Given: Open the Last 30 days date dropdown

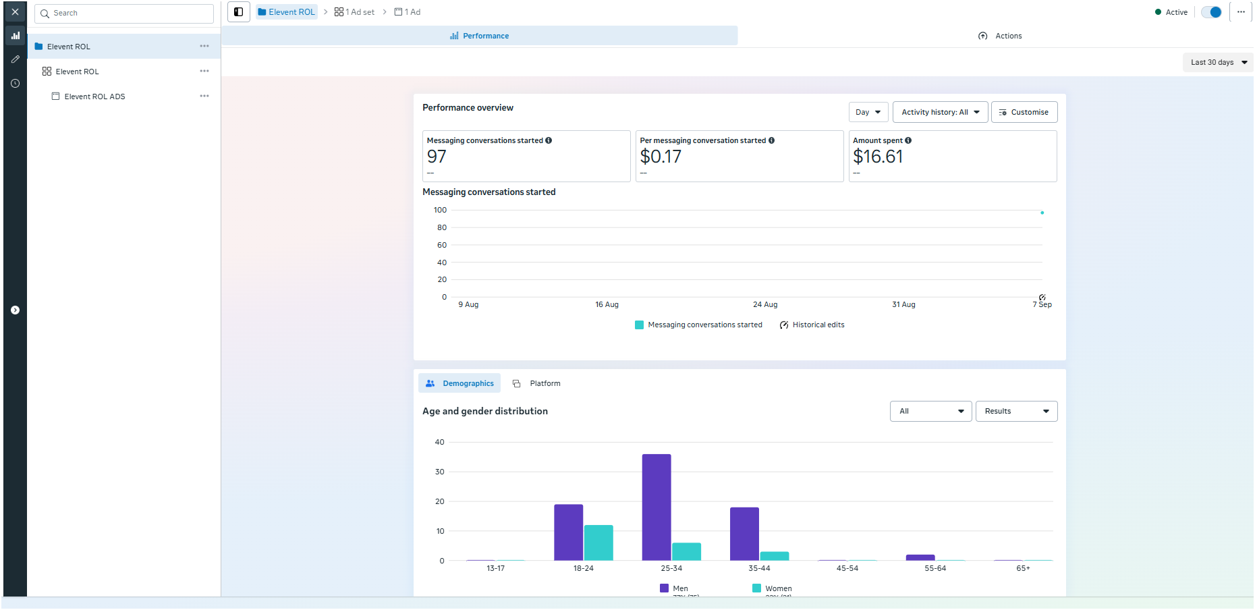Looking at the screenshot, I should pyautogui.click(x=1218, y=62).
